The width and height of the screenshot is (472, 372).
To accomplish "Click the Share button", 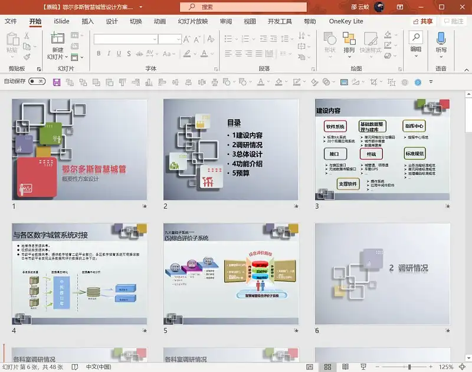I will click(x=423, y=21).
